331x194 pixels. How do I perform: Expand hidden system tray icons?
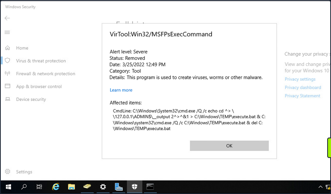click(319, 187)
